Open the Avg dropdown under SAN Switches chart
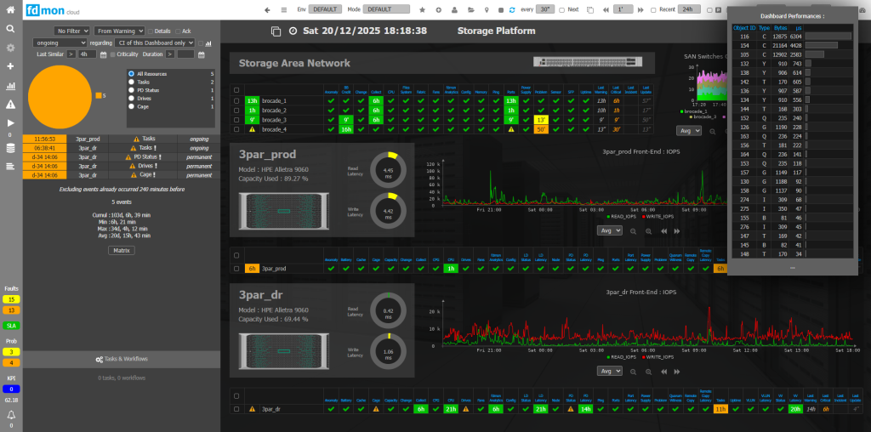Viewport: 871px width, 432px height. coord(689,131)
